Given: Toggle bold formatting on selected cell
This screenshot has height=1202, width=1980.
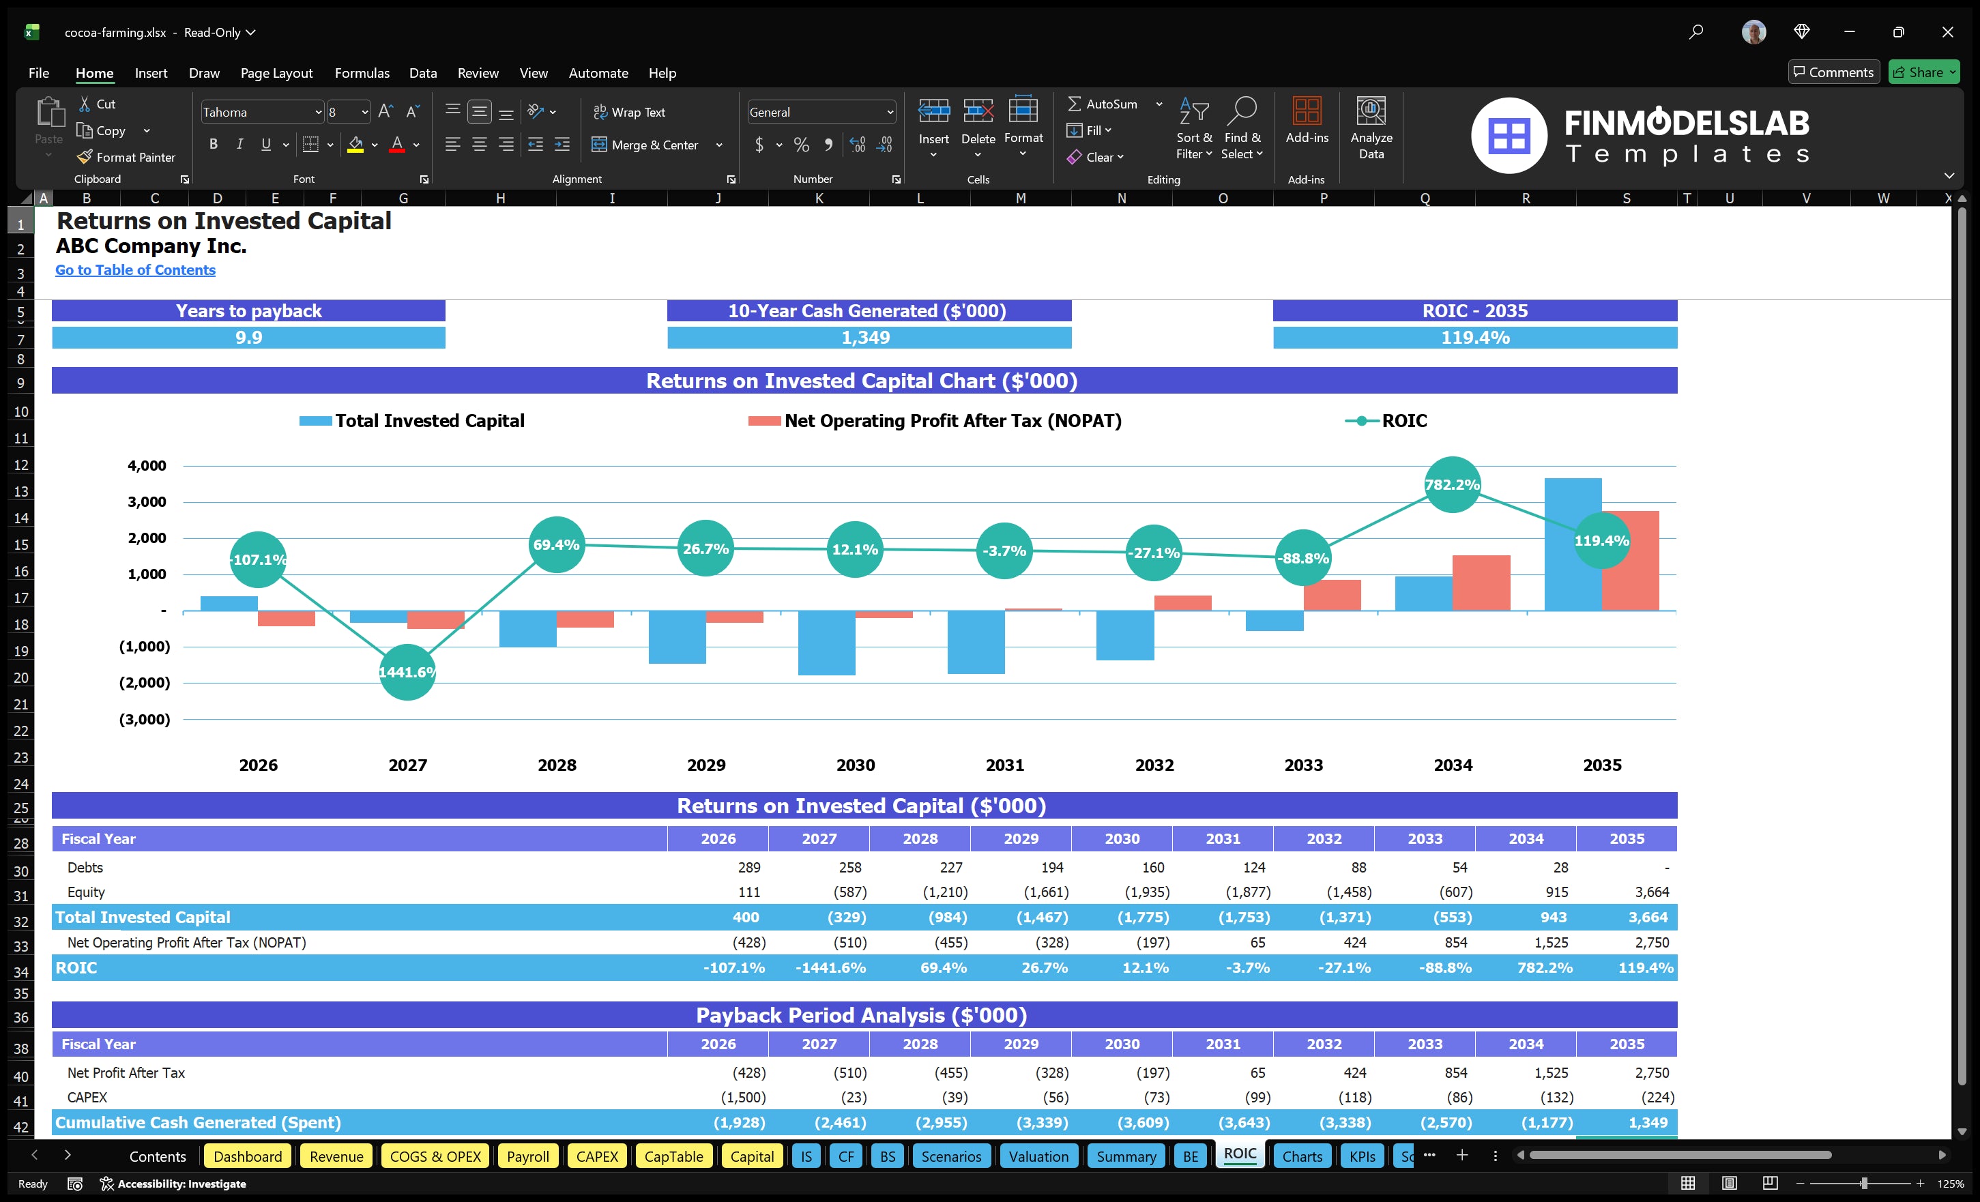Looking at the screenshot, I should pyautogui.click(x=213, y=145).
